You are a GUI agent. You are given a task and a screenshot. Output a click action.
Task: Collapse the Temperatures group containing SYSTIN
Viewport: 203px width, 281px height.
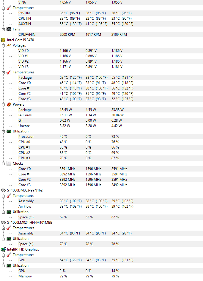point(4,8)
